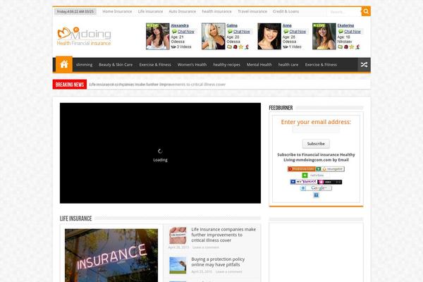Open the Home Insurance top menu

117,11
